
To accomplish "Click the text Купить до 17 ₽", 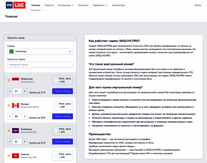I will [x=37, y=93].
